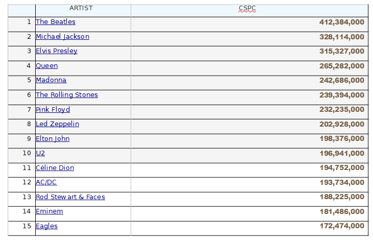
Task: Click the CSPC column header
Action: point(247,8)
